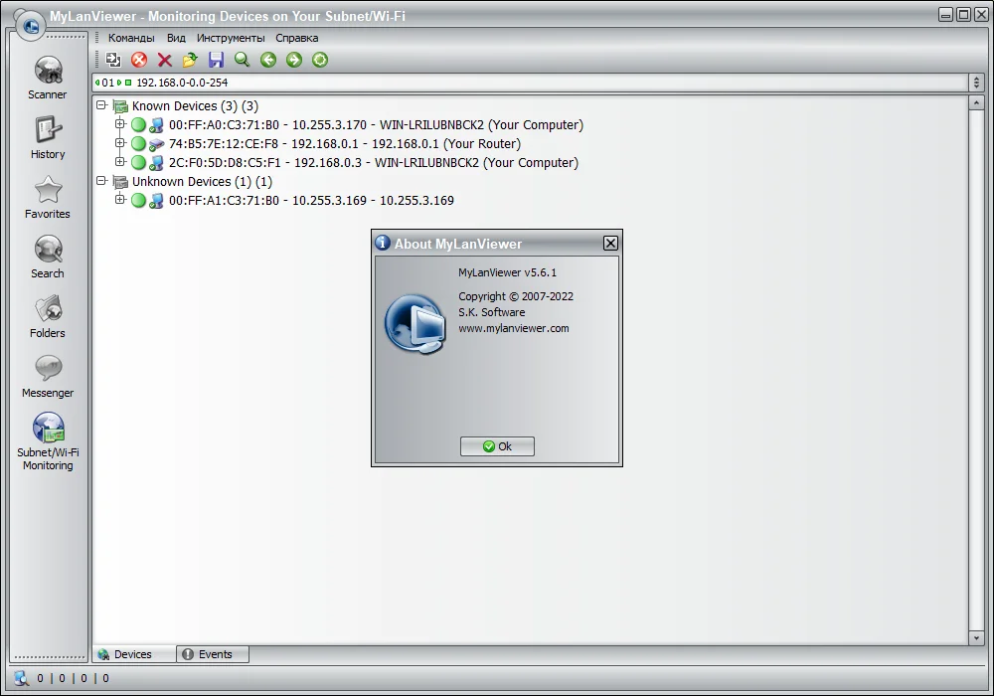Open the Вид menu
The image size is (994, 696).
coord(176,38)
